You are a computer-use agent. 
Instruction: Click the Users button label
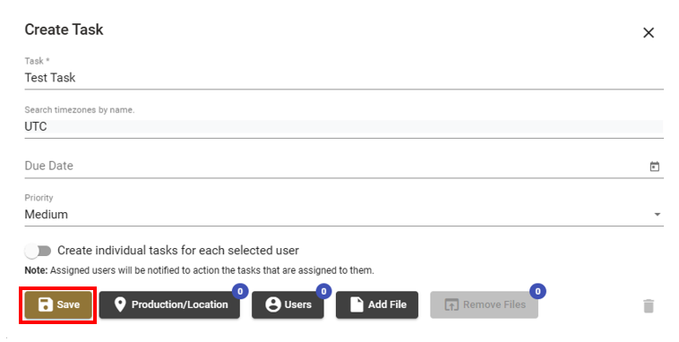[x=298, y=304]
